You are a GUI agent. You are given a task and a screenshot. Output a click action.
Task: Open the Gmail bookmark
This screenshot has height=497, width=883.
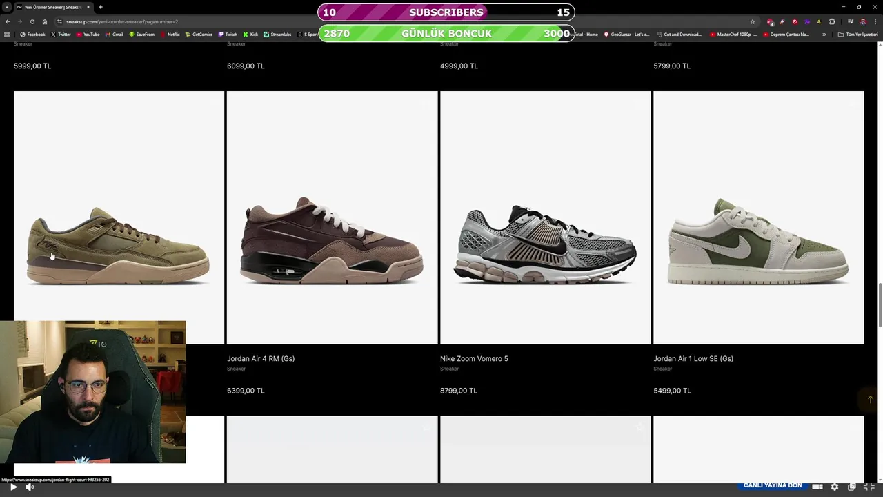[x=115, y=34]
